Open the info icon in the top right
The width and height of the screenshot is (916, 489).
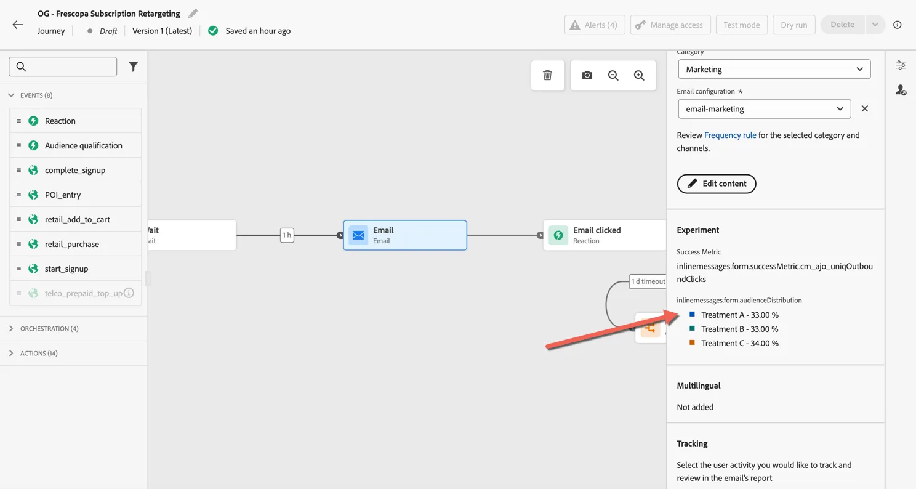coord(898,25)
